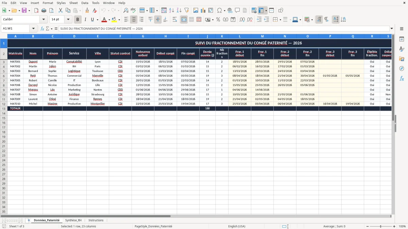The image size is (408, 229).
Task: Click the font color A swatch
Action: pyautogui.click(x=104, y=20)
